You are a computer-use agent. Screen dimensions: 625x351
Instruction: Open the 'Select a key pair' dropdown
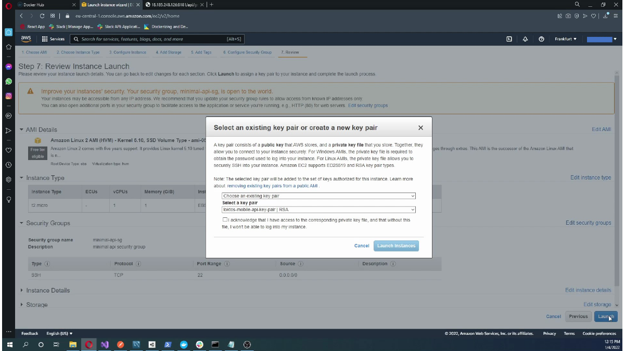(x=319, y=210)
